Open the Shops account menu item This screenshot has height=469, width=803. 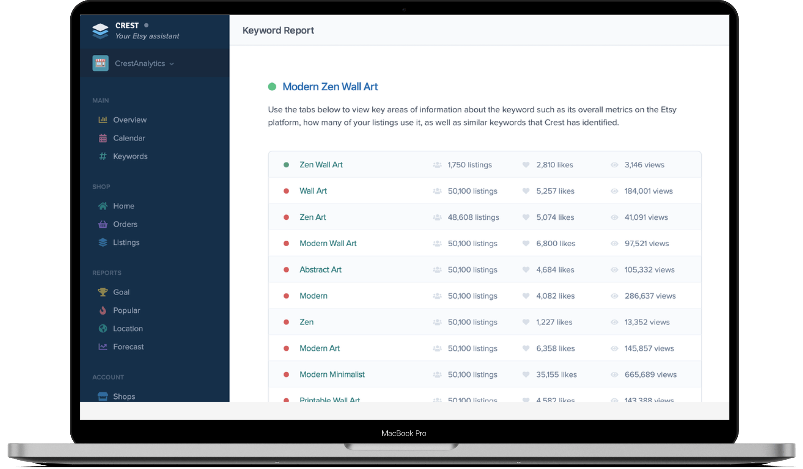pyautogui.click(x=124, y=396)
